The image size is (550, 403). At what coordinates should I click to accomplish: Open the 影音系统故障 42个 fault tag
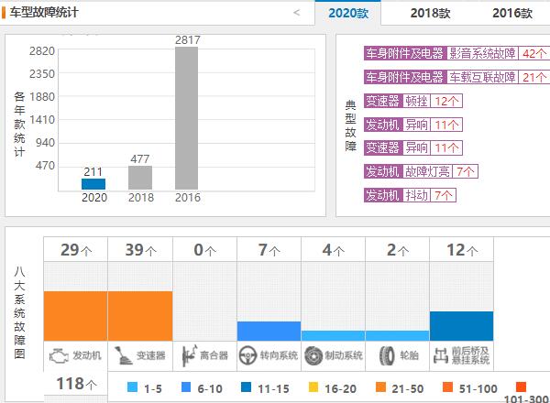(456, 53)
